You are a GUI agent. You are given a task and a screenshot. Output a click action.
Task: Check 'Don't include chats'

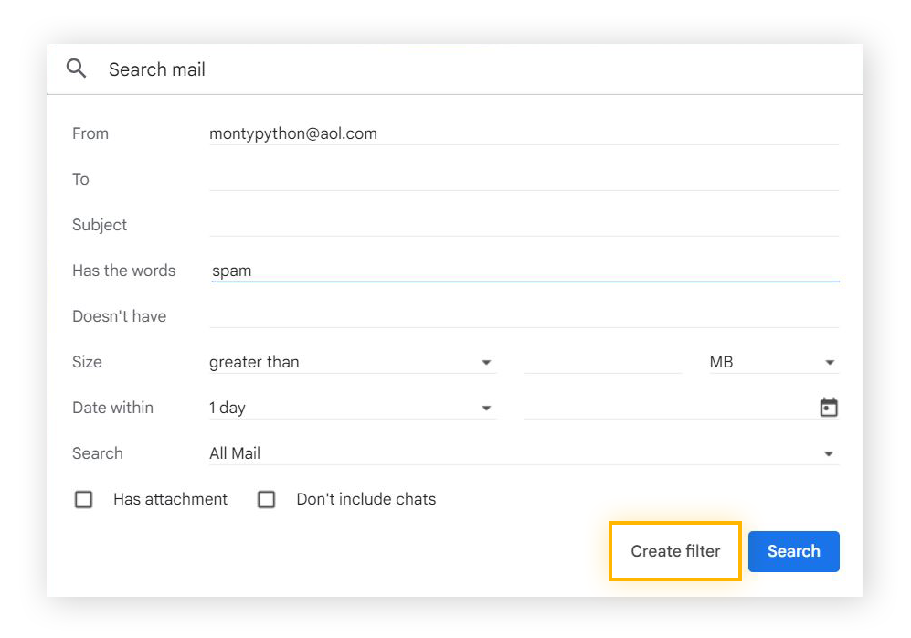[x=267, y=499]
